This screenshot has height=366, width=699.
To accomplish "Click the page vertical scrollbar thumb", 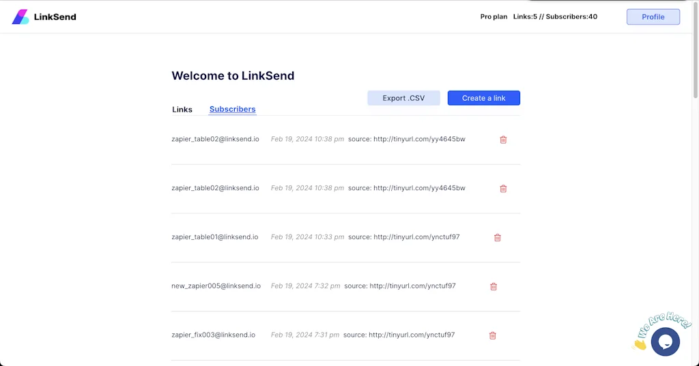I will coord(696,50).
